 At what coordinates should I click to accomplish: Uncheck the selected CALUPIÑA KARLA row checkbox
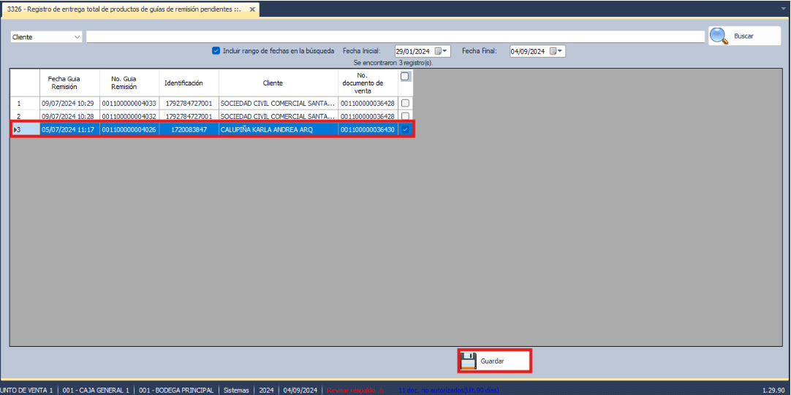tap(405, 129)
